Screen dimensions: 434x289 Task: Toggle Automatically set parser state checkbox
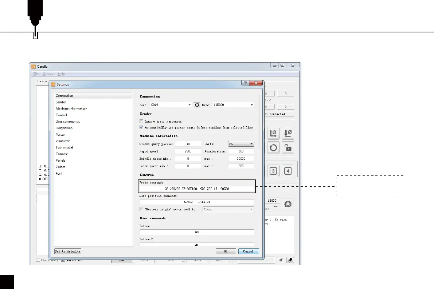(x=142, y=128)
